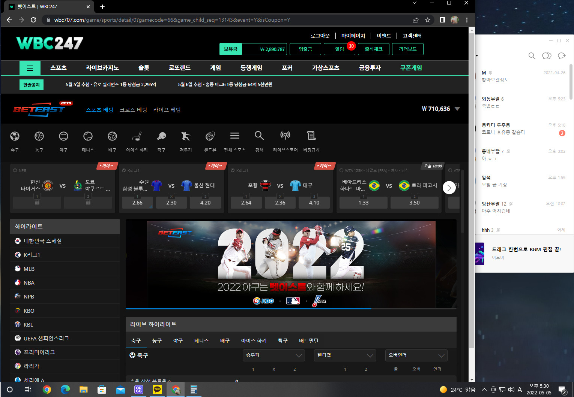Open the green hamburger menu button
574x397 pixels.
(30, 68)
